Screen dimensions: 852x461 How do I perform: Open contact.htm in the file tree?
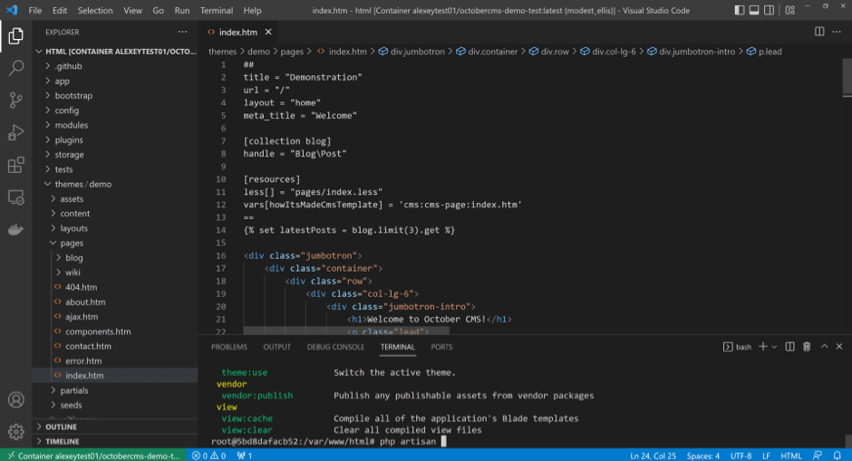click(x=115, y=346)
